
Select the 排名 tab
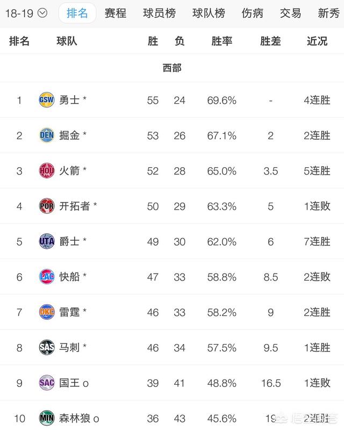(77, 13)
